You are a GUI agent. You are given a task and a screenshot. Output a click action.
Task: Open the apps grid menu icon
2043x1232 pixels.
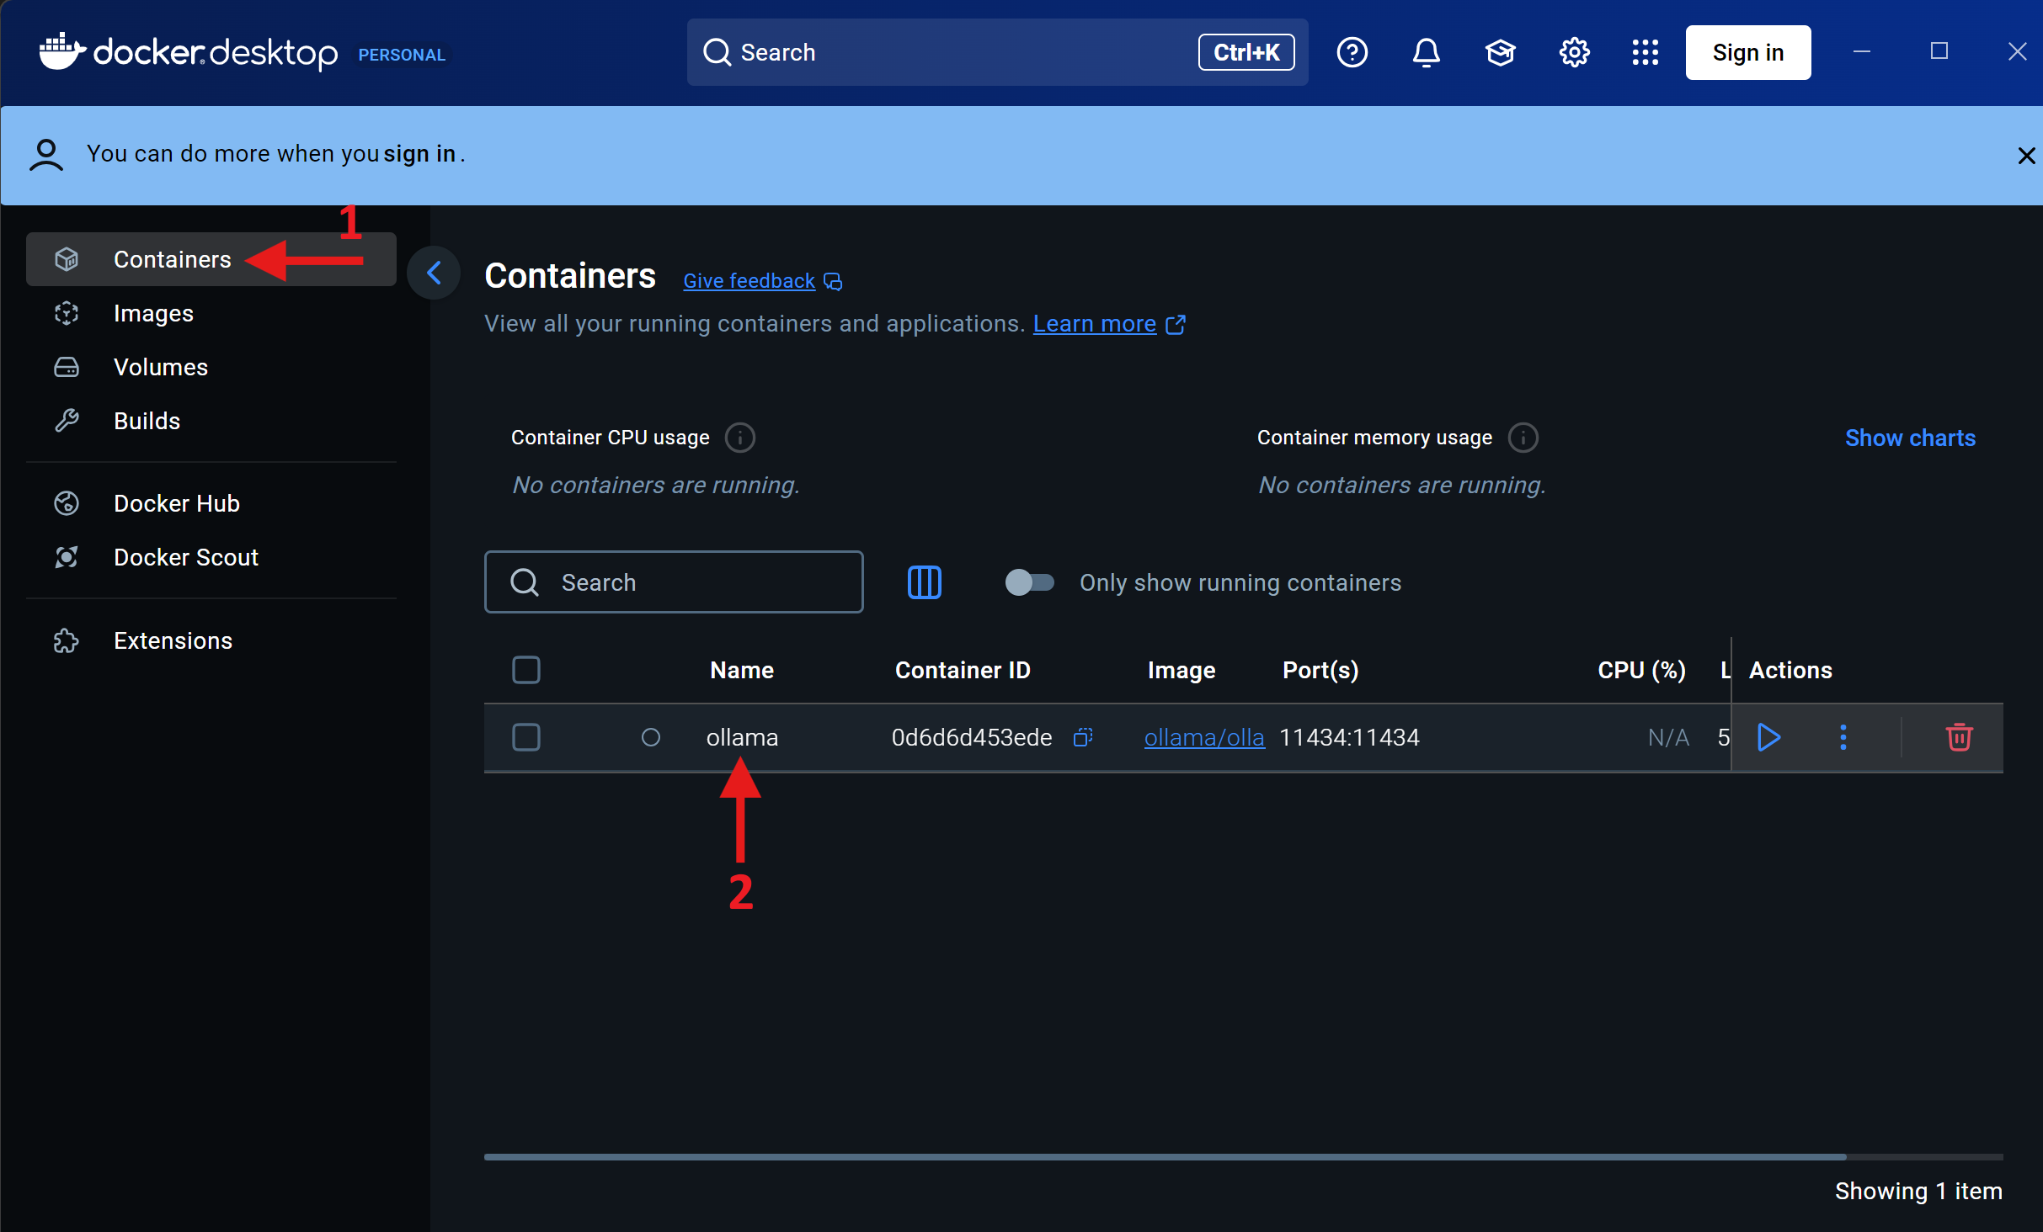(x=1645, y=52)
